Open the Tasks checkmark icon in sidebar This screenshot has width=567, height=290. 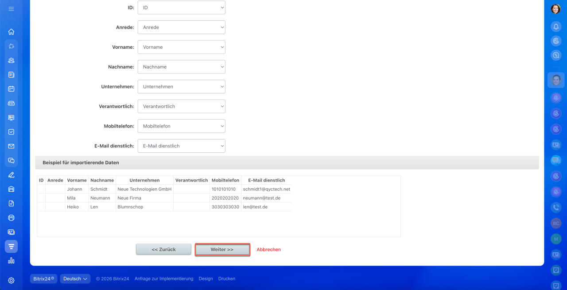[11, 132]
